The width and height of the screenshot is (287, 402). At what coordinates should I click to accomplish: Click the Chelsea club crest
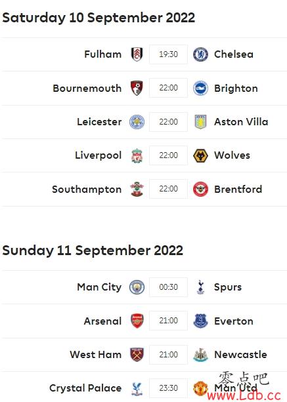pos(200,54)
